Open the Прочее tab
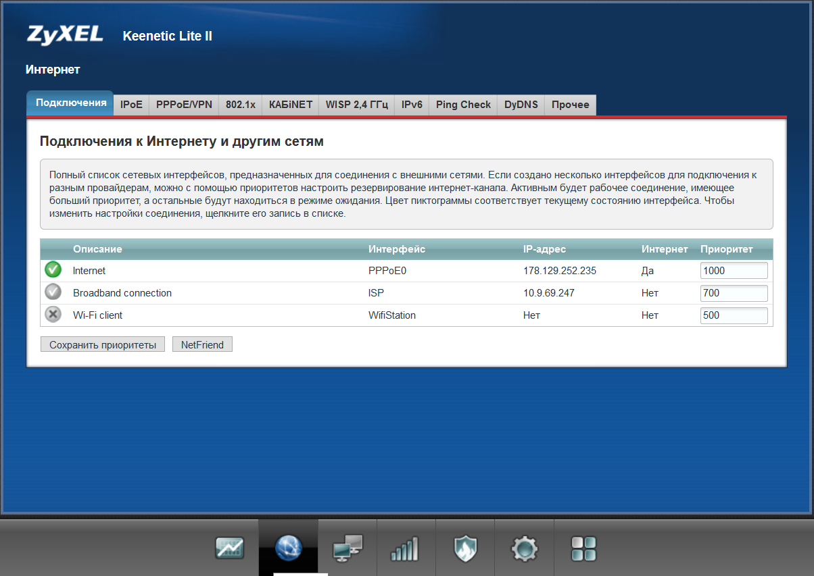The height and width of the screenshot is (576, 814). click(571, 105)
